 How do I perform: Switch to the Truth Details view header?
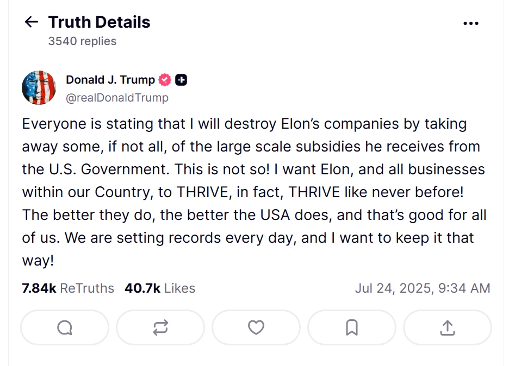98,22
